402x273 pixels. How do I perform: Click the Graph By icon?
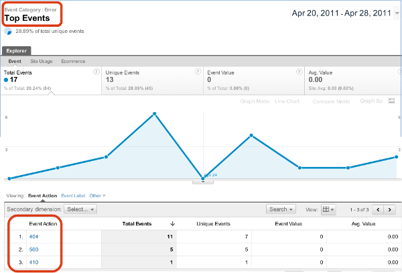(391, 101)
